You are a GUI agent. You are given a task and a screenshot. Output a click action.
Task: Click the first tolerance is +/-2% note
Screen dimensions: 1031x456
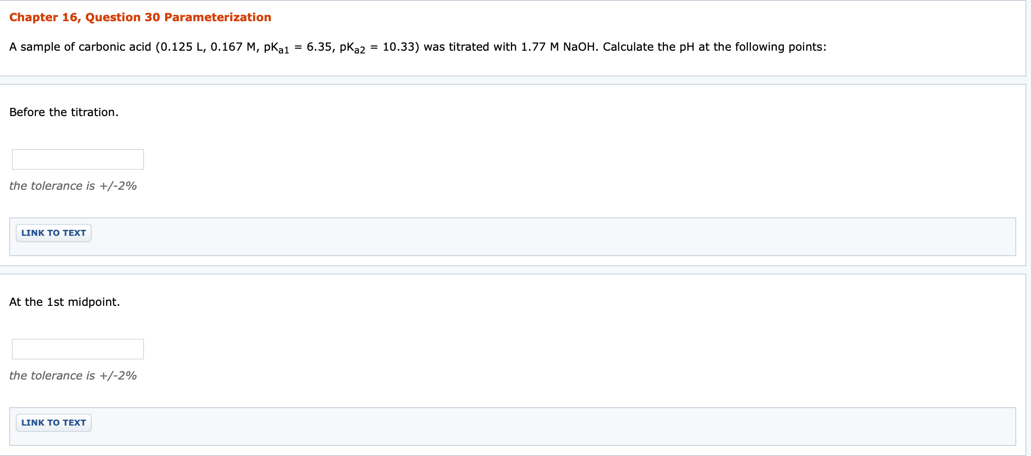click(x=73, y=186)
